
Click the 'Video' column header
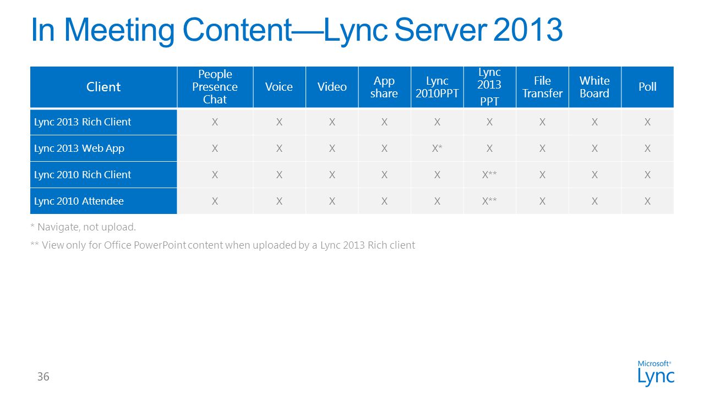click(x=332, y=87)
